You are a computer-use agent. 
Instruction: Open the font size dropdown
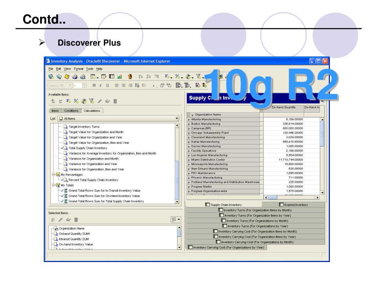(84, 85)
